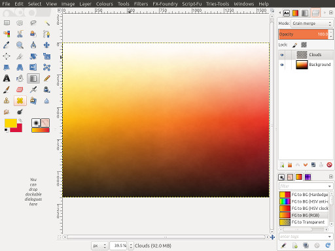Pick the Paintbrush tool
Screen dimensions: 335x251
(x=7, y=90)
